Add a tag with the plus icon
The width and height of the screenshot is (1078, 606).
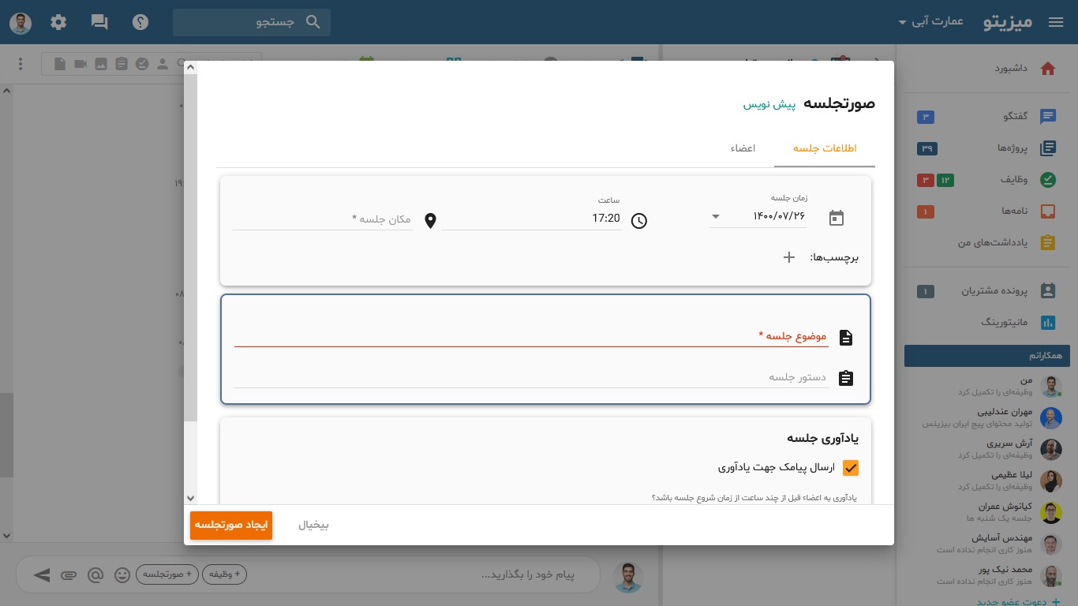click(x=788, y=257)
